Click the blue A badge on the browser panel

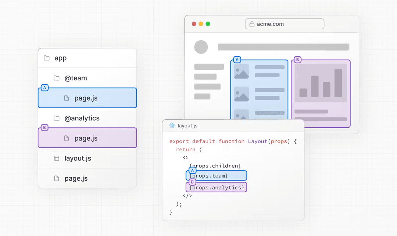237,59
